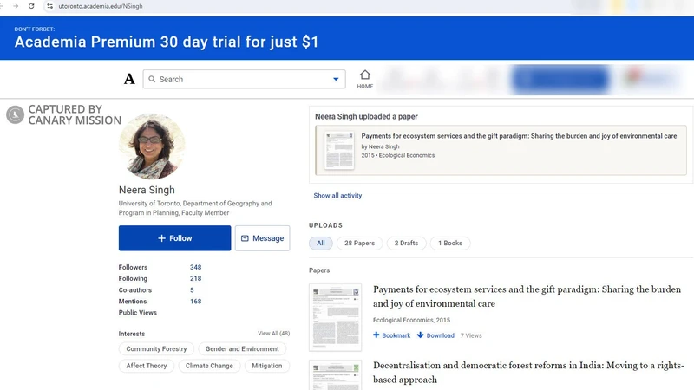This screenshot has width=694, height=390.
Task: Click the browser forward arrow
Action: [x=16, y=6]
